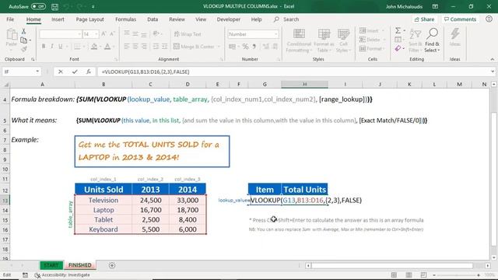Screen dimensions: 498x280
Task: Click the Search box in the ribbon
Action: (x=286, y=19)
